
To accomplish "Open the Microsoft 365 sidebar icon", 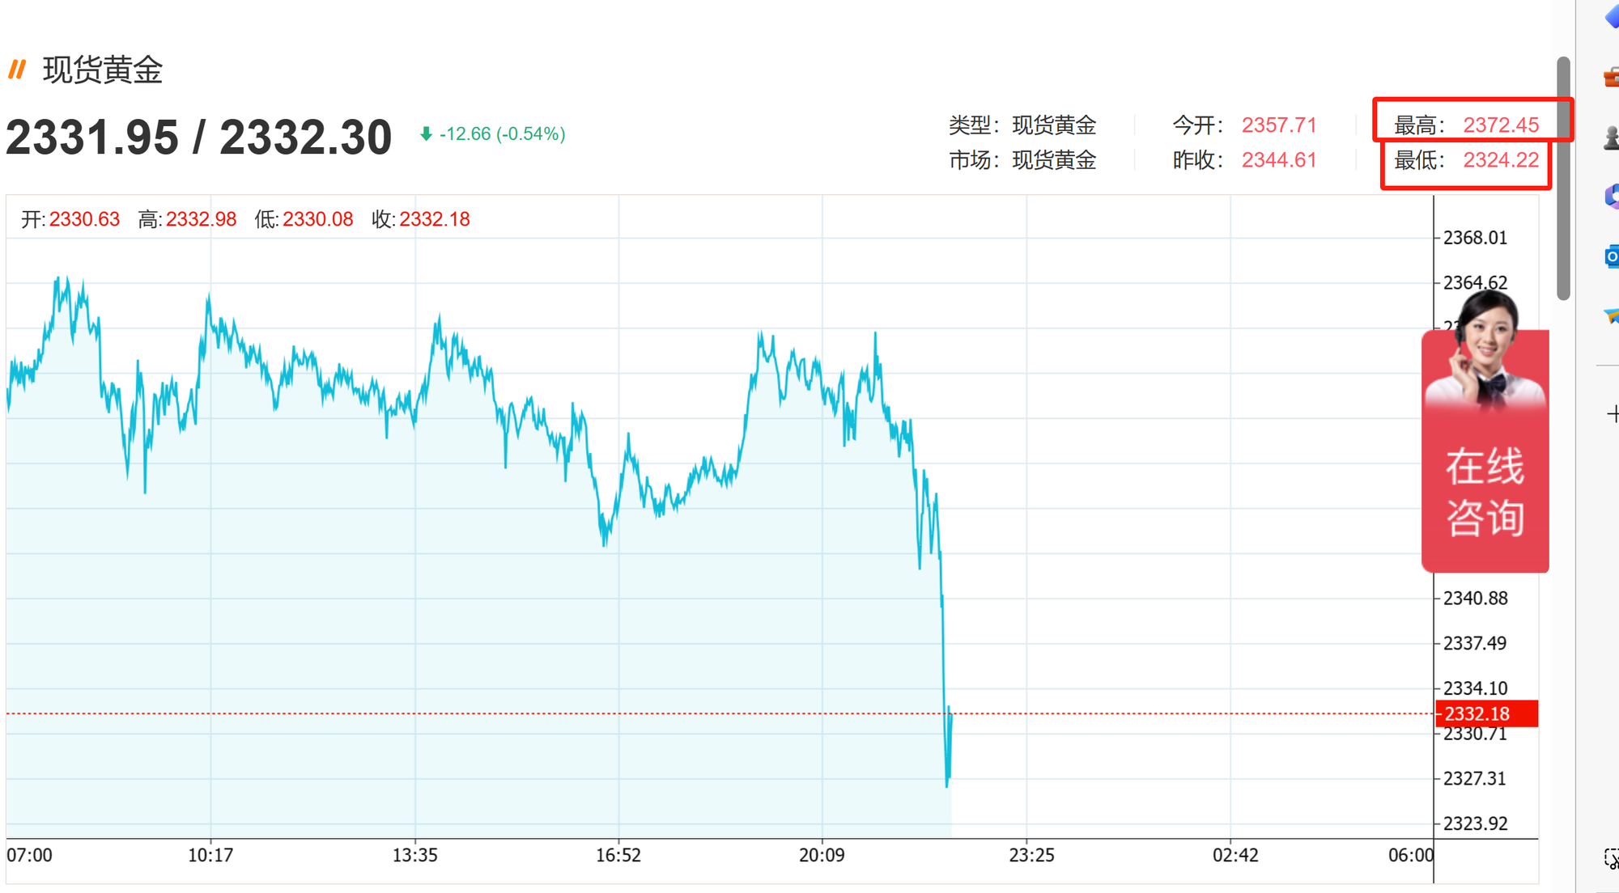I will (x=1612, y=197).
